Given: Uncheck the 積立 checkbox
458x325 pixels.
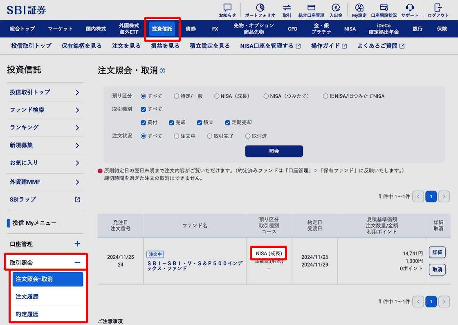Looking at the screenshot, I should click(200, 123).
